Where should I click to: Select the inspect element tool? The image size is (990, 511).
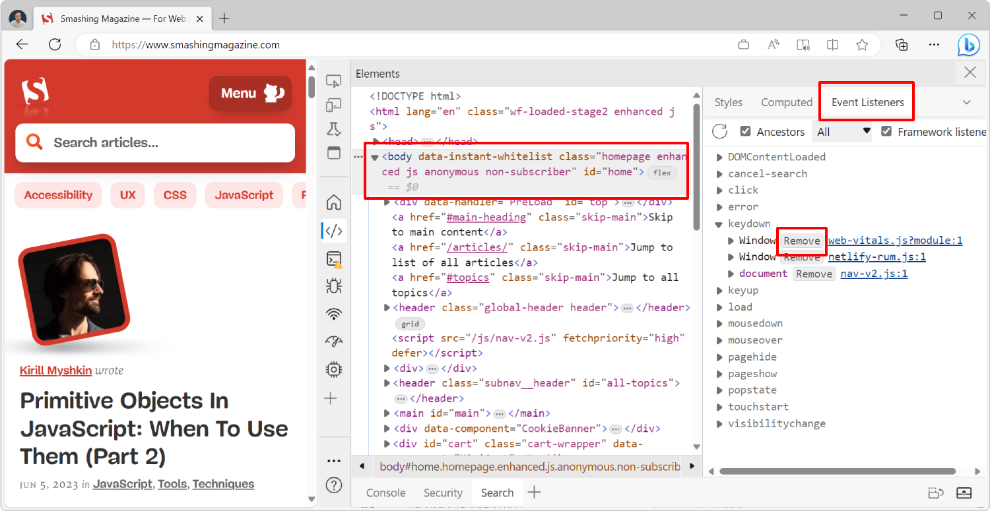click(333, 80)
